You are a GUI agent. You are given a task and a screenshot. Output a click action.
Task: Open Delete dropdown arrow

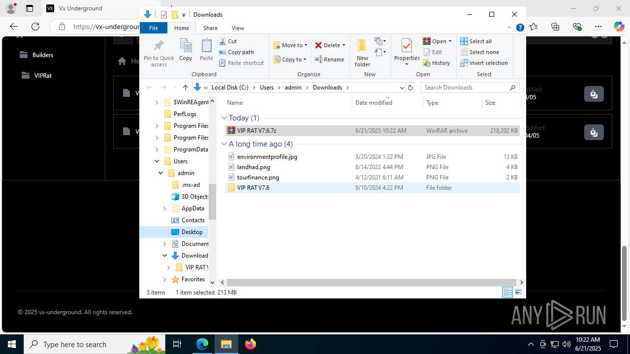tap(344, 45)
